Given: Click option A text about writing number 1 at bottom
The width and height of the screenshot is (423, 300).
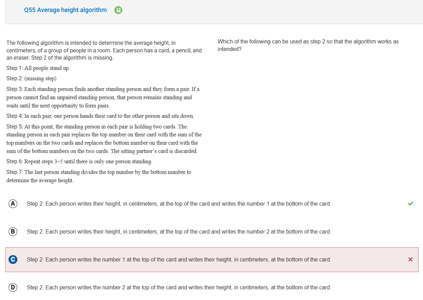Looking at the screenshot, I should [179, 204].
